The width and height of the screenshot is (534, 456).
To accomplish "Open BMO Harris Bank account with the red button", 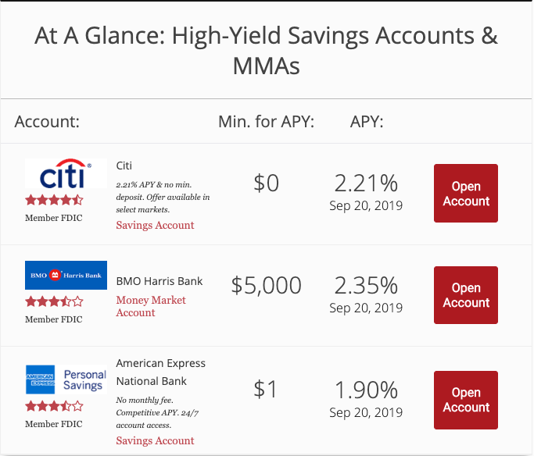I will [x=465, y=295].
